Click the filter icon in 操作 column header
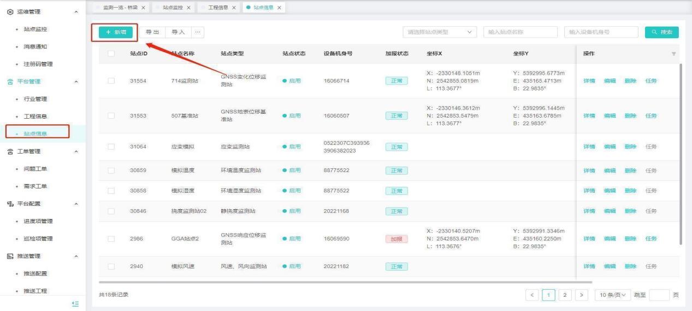692x311 pixels. [673, 54]
